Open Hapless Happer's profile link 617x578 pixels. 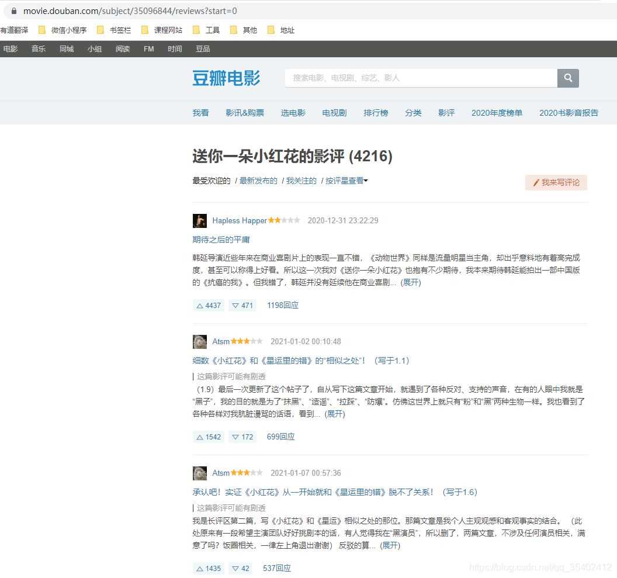pos(239,220)
